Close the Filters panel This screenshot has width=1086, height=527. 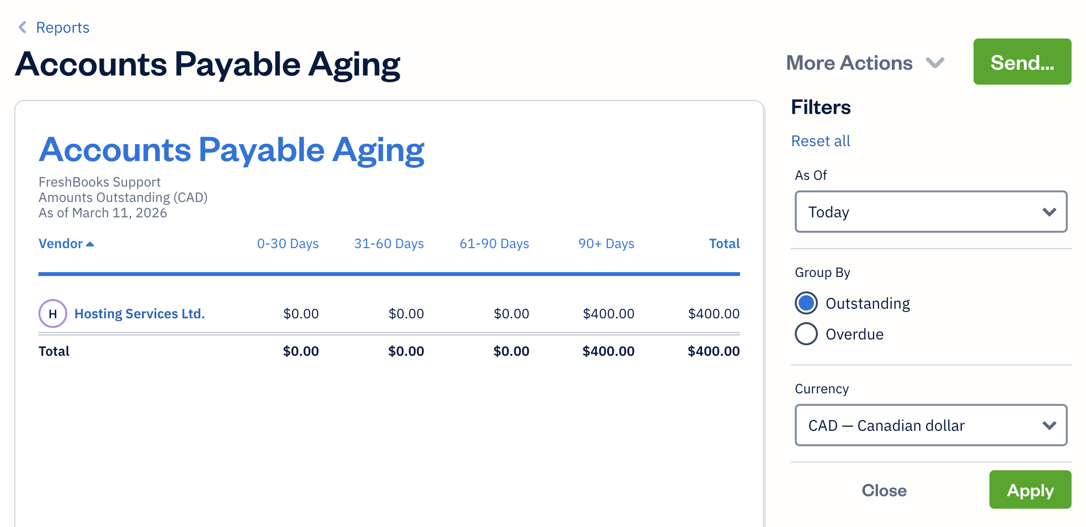[884, 490]
